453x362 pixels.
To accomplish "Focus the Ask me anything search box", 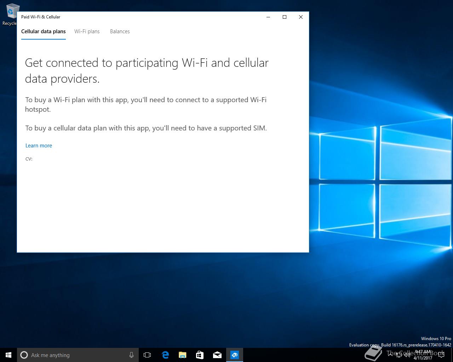I will click(78, 355).
